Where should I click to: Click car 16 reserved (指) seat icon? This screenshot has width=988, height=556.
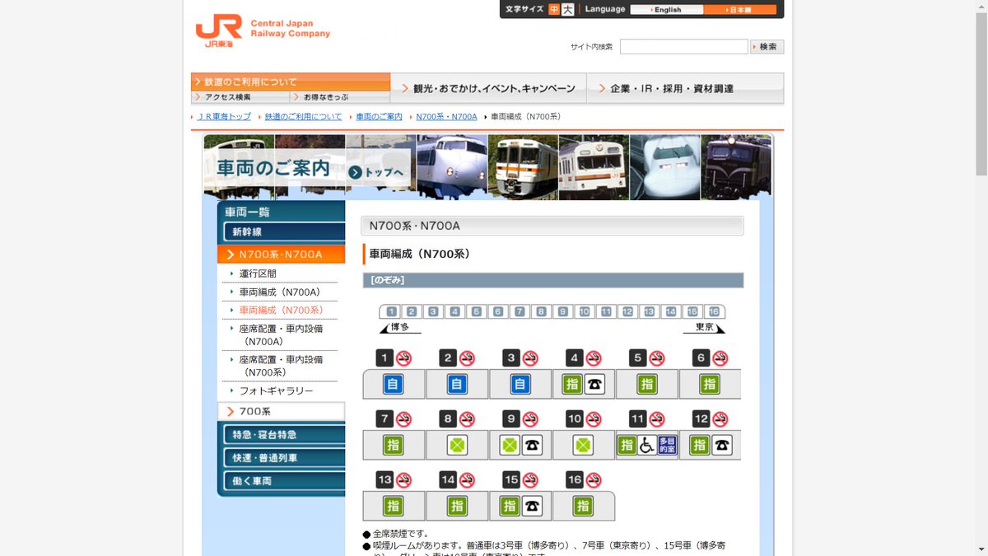coord(583,506)
